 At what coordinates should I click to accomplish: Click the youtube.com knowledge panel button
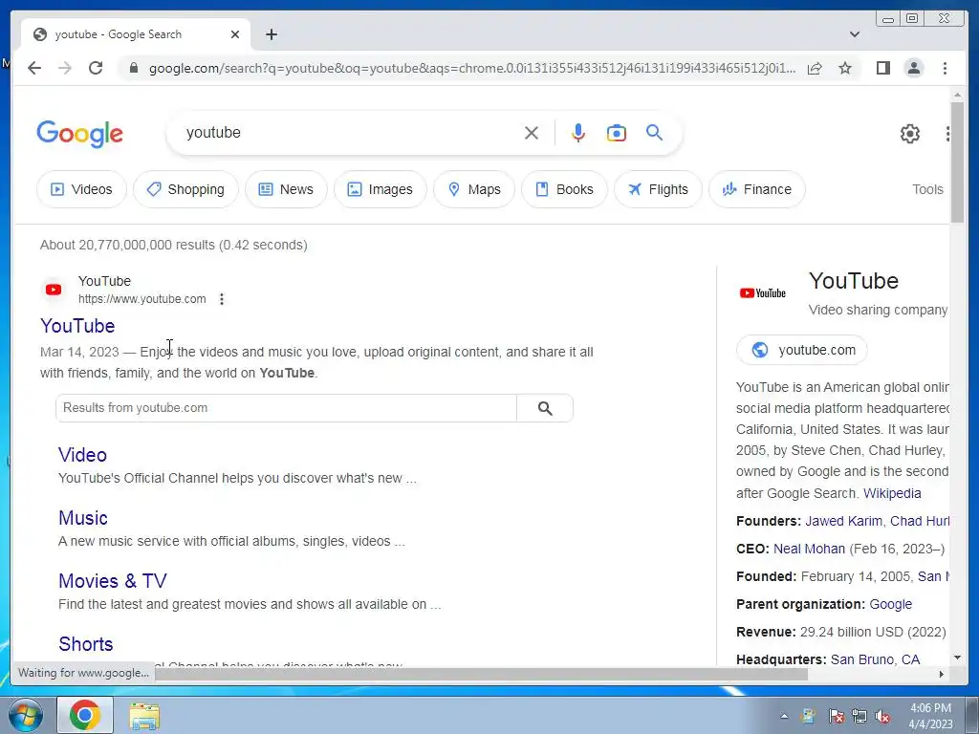[x=802, y=350]
